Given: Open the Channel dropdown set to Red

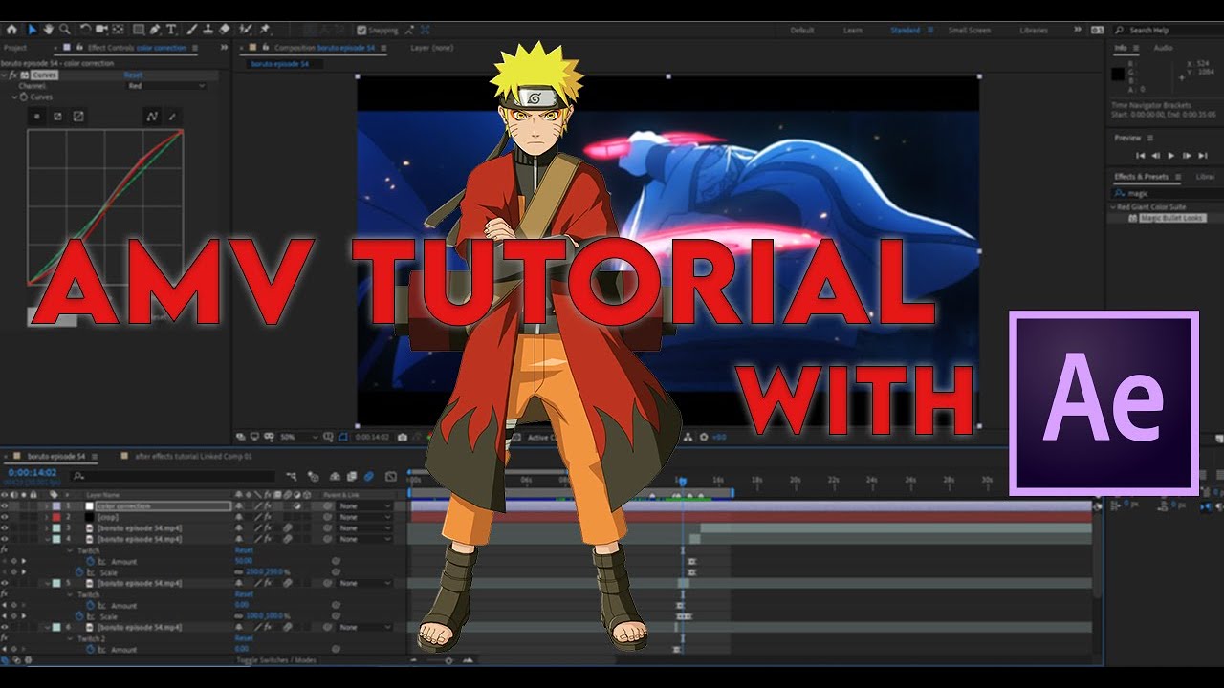Looking at the screenshot, I should click(166, 86).
